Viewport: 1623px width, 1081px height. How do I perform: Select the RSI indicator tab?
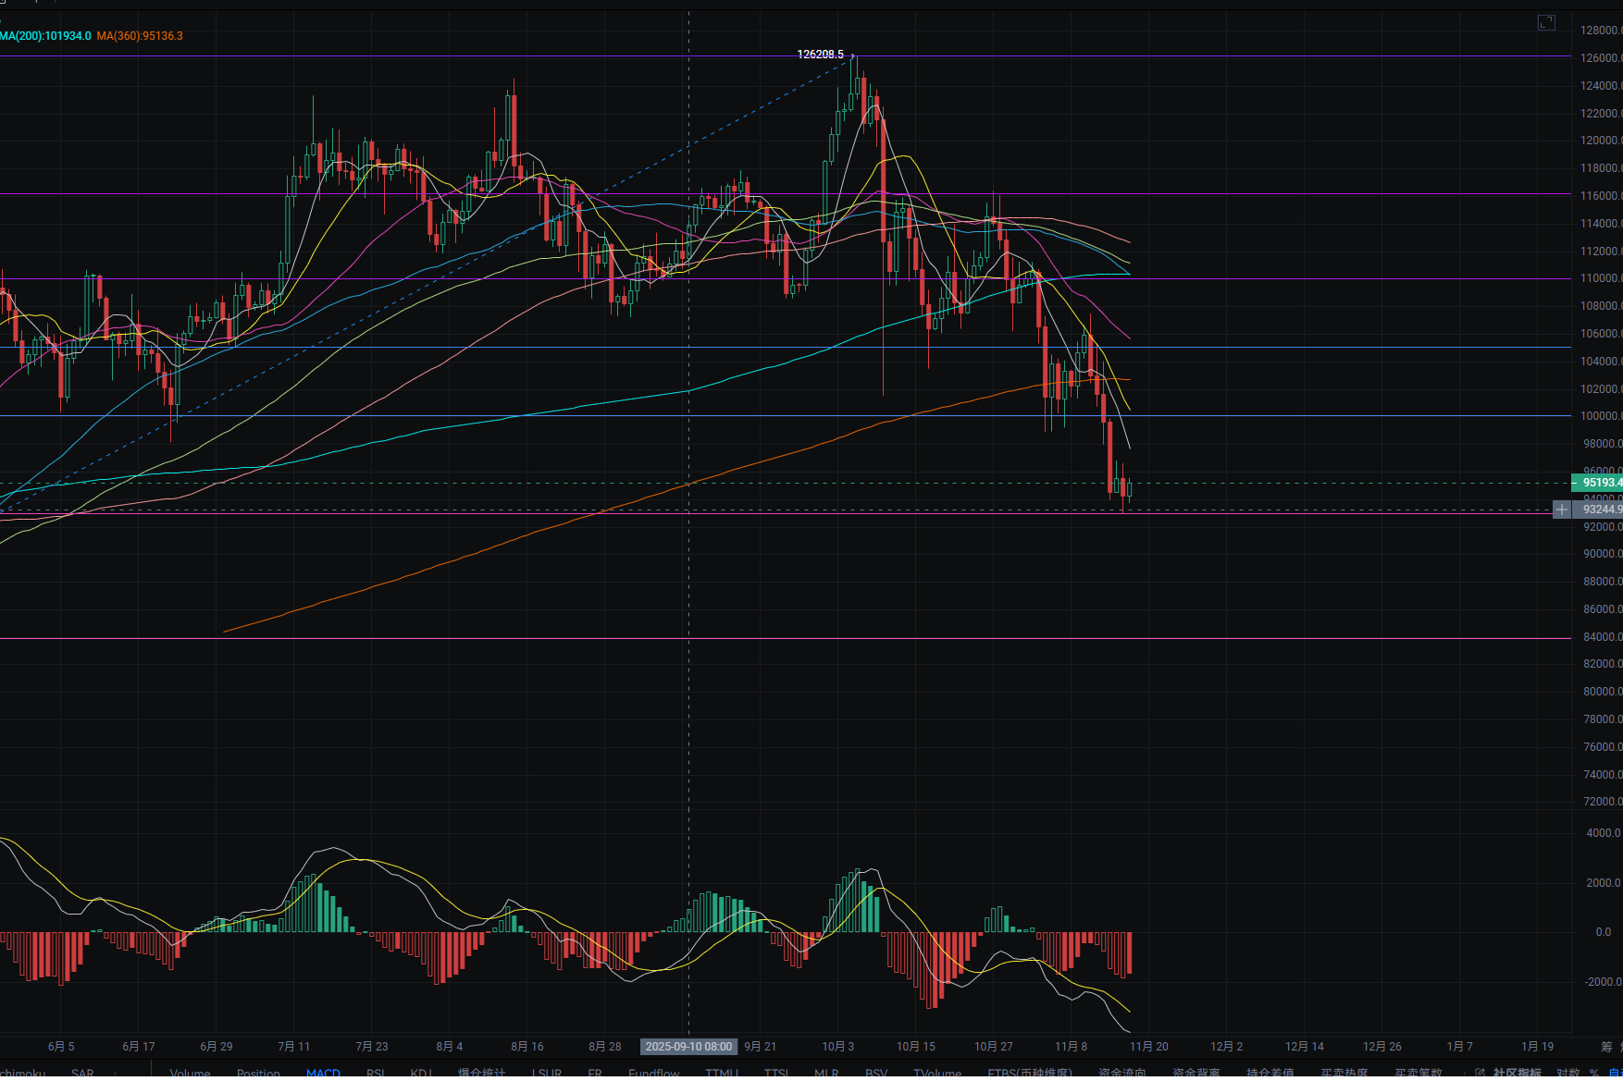pos(376,1074)
